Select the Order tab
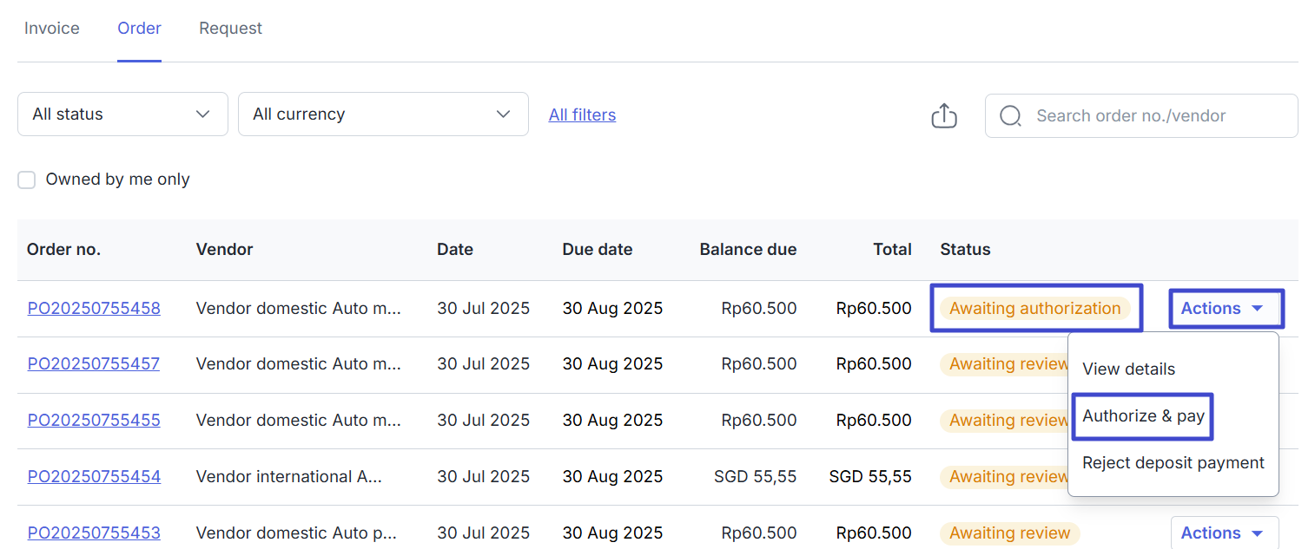The image size is (1315, 549). [139, 29]
